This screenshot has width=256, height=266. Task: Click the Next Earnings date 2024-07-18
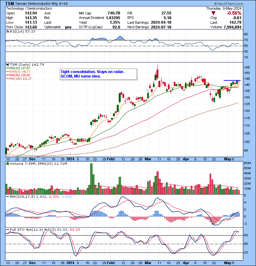coord(161,27)
